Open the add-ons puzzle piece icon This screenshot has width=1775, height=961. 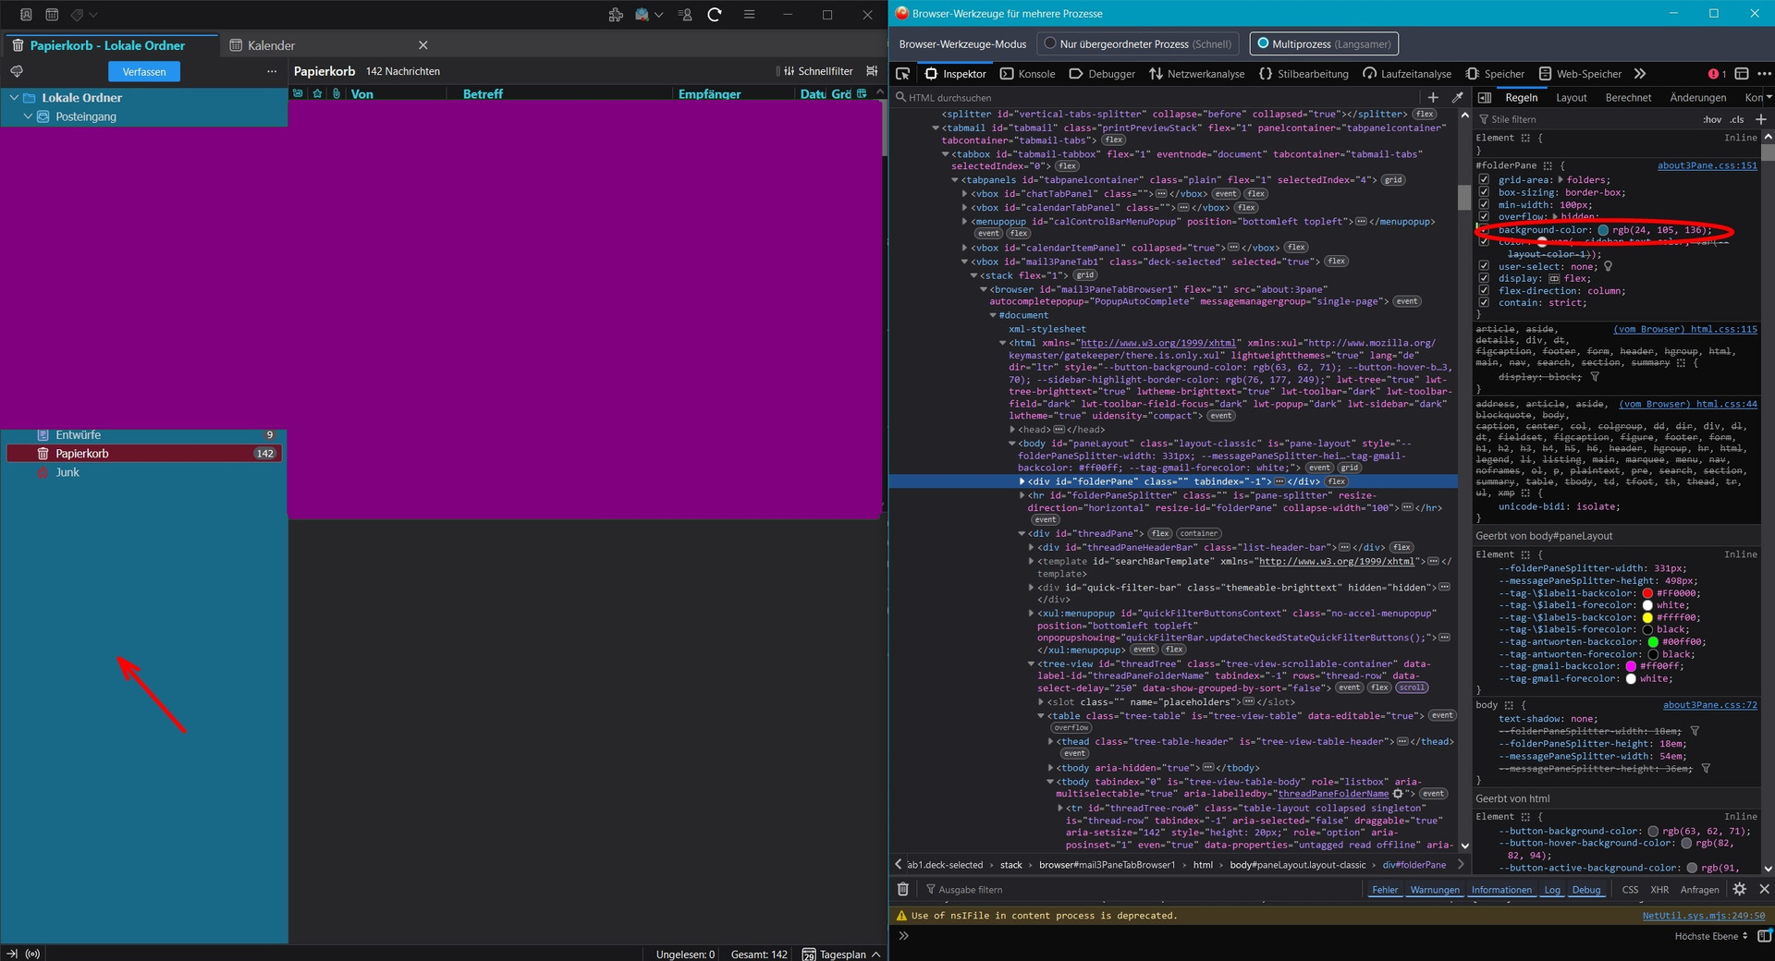616,15
